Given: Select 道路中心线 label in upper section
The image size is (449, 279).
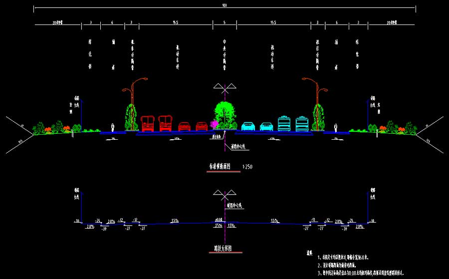Looking at the screenshot, I should (238, 147).
